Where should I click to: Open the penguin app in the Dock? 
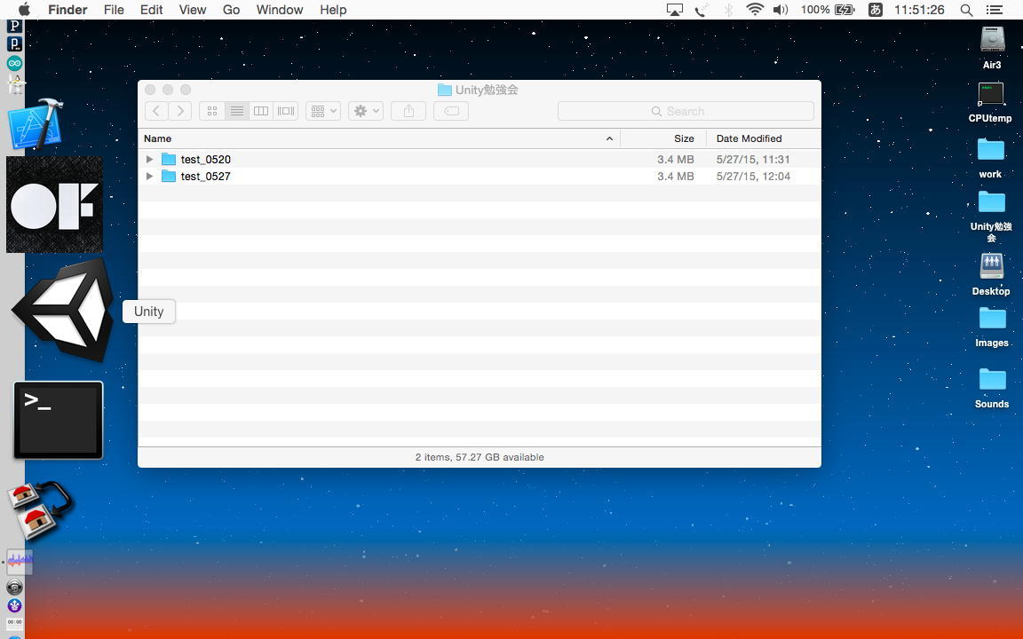coord(16,83)
